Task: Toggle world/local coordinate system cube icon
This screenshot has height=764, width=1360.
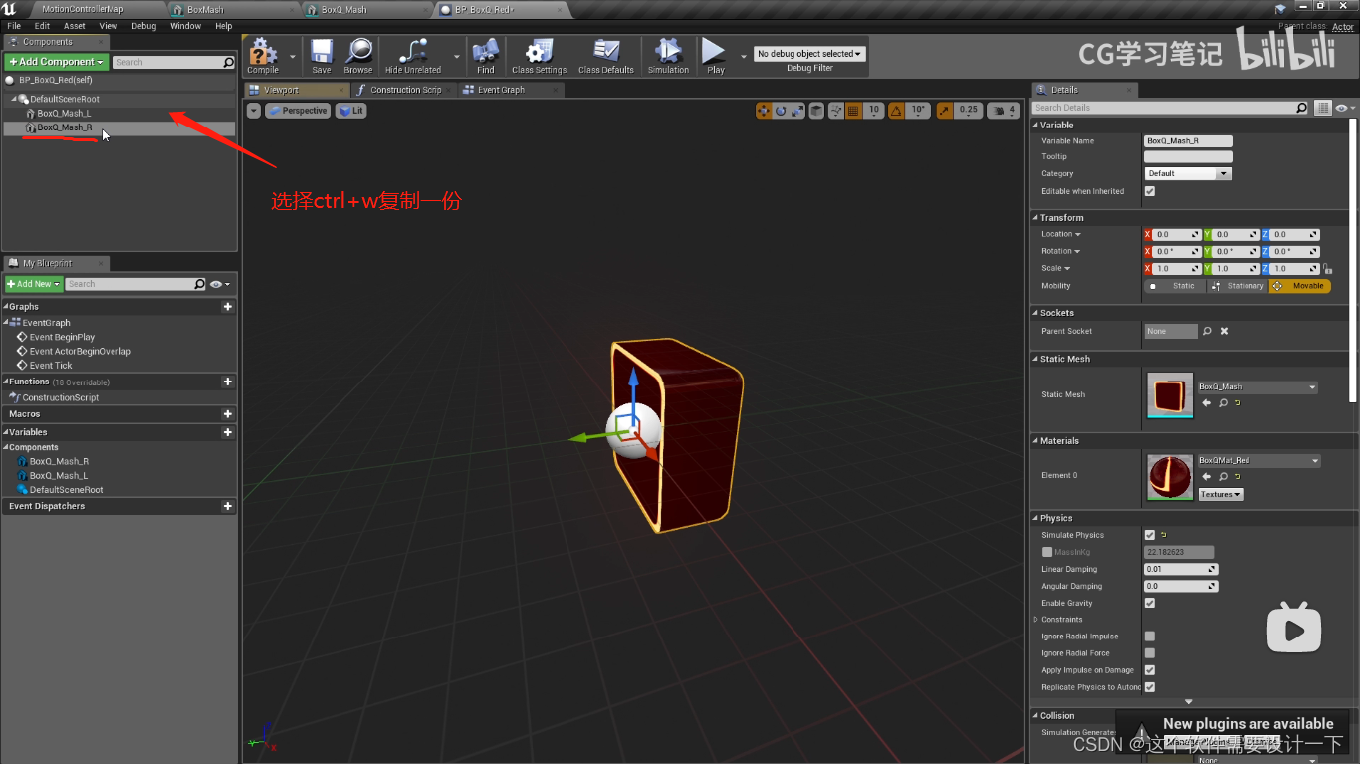Action: tap(816, 111)
